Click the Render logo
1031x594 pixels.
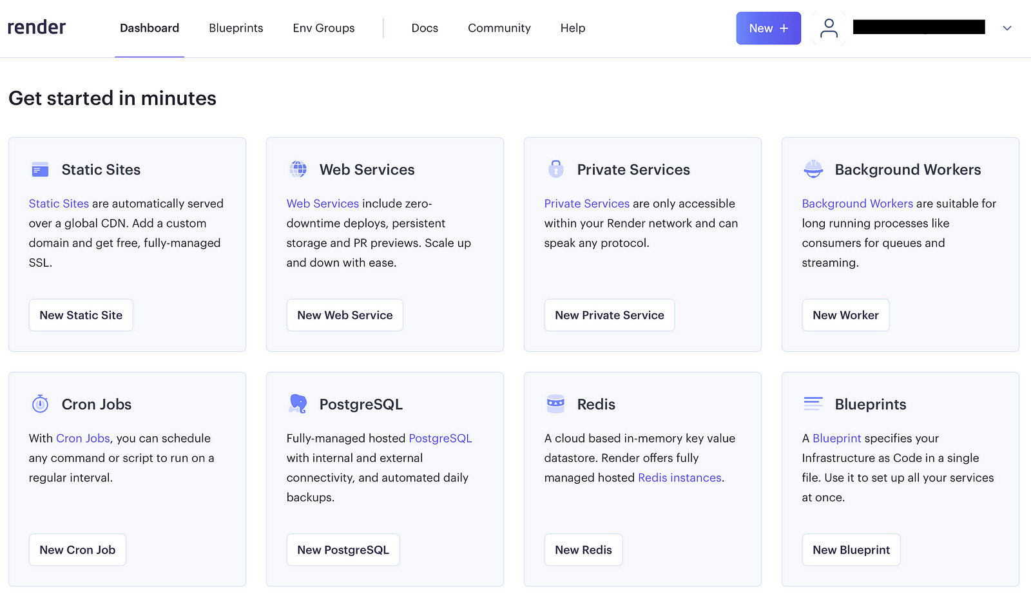37,27
